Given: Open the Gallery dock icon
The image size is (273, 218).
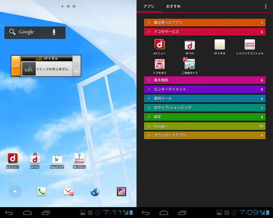Looking at the screenshot, I should tap(122, 191).
